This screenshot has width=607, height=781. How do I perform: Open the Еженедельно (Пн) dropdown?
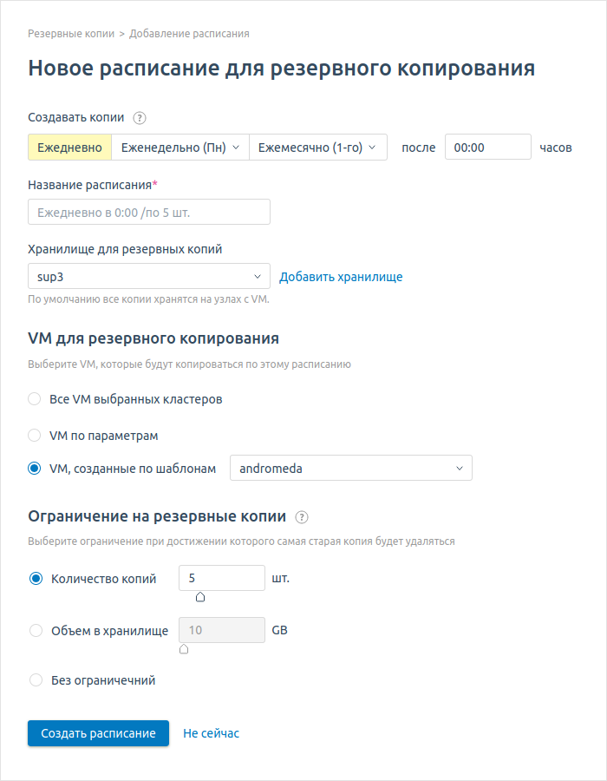[180, 148]
